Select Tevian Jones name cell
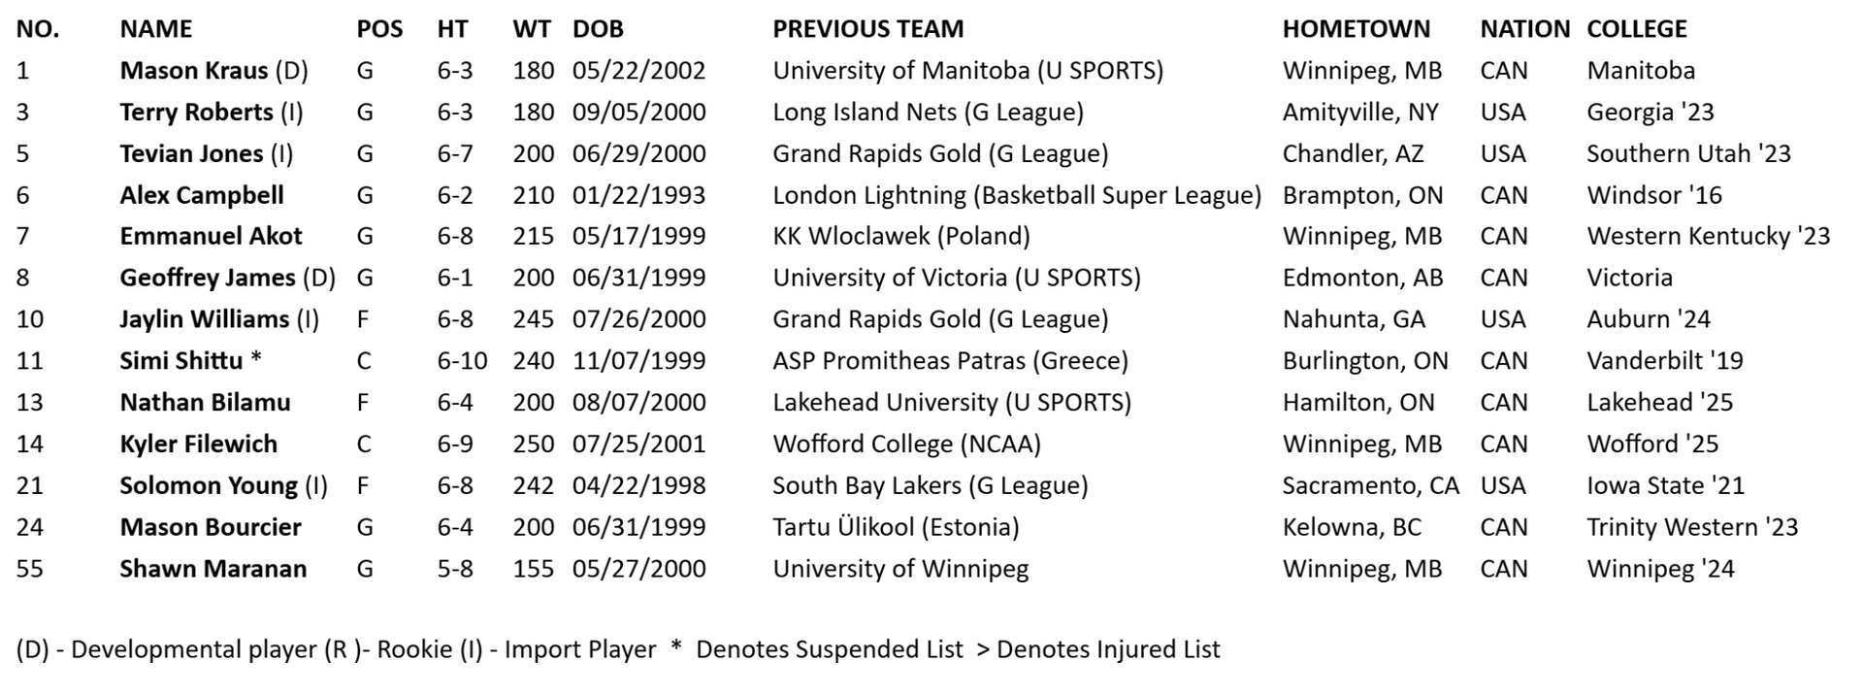1863x694 pixels. pyautogui.click(x=191, y=154)
